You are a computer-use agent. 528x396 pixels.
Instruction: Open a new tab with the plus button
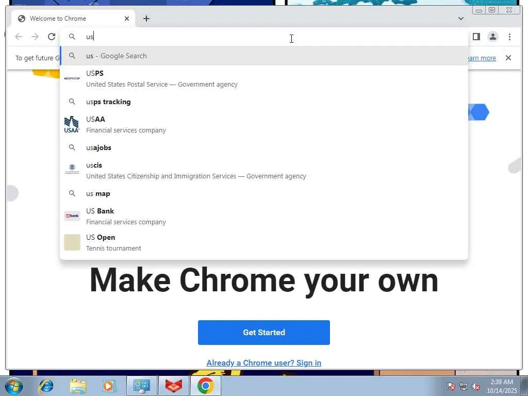[x=146, y=19]
